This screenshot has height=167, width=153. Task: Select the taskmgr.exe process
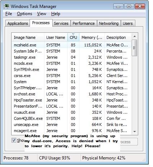(x=71, y=57)
